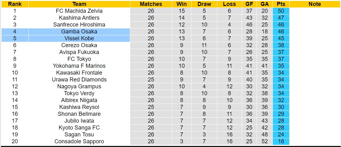Click the GA column header
Screen dimensions: 341x147
click(x=265, y=4)
